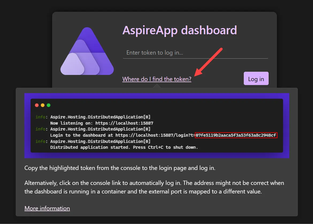
Task: Click the yellow traffic-light dot in console
Action: pos(42,105)
